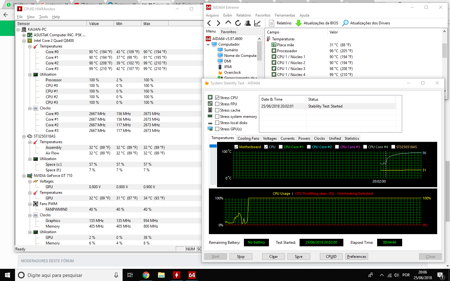Open AIDA64 Ferramentas menu

pyautogui.click(x=285, y=15)
